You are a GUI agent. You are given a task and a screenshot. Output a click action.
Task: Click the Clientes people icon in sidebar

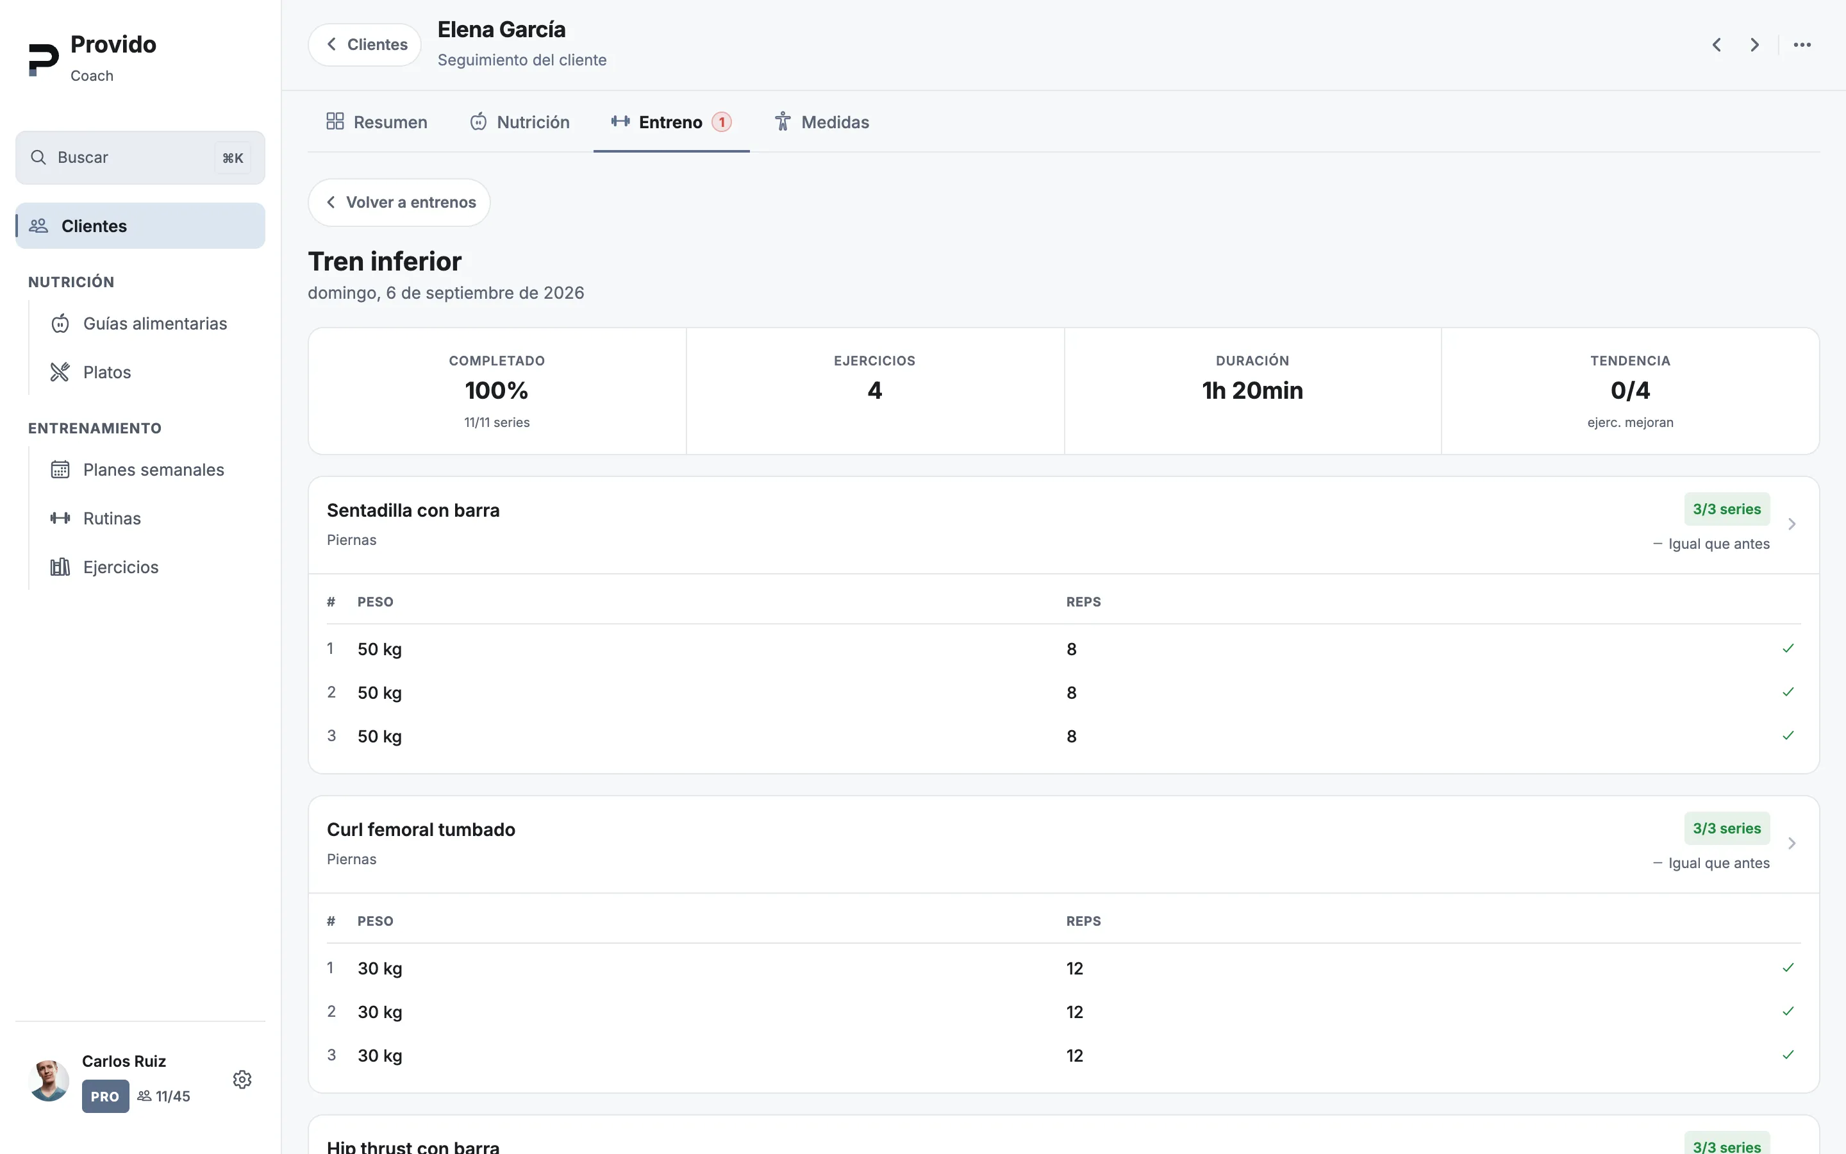[39, 226]
